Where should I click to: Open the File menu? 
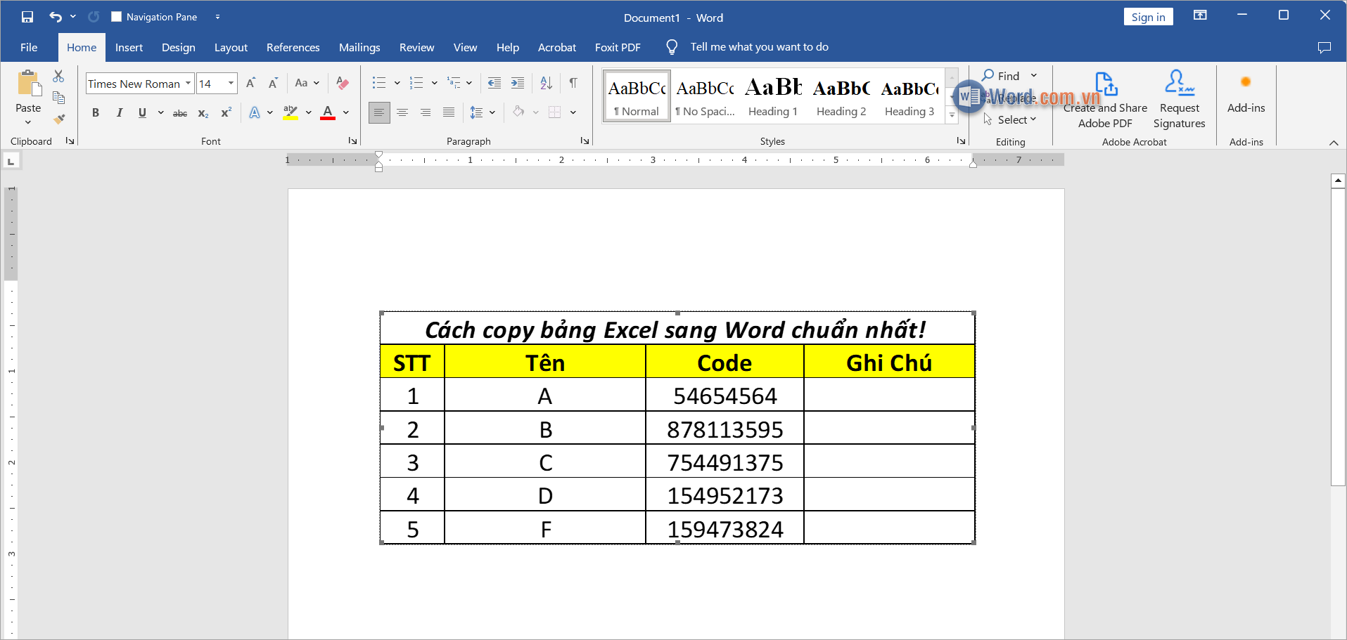[29, 47]
